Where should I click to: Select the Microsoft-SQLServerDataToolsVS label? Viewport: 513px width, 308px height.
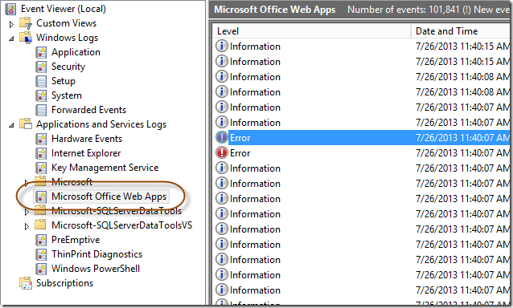[x=122, y=225]
